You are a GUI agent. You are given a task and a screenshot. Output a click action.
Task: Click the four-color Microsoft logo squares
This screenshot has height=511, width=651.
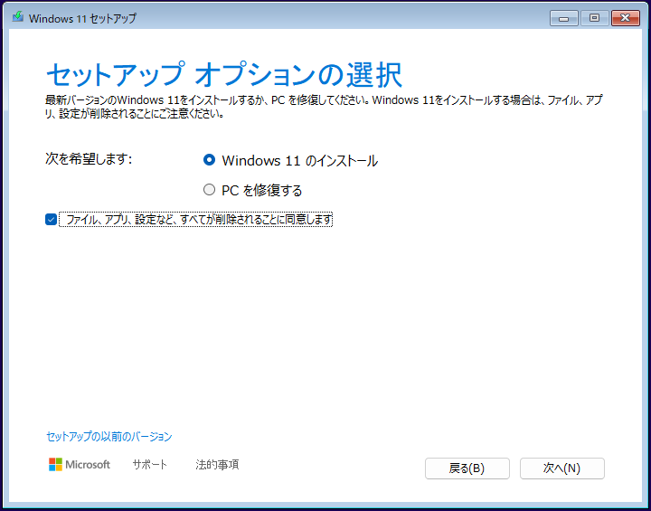pyautogui.click(x=56, y=464)
